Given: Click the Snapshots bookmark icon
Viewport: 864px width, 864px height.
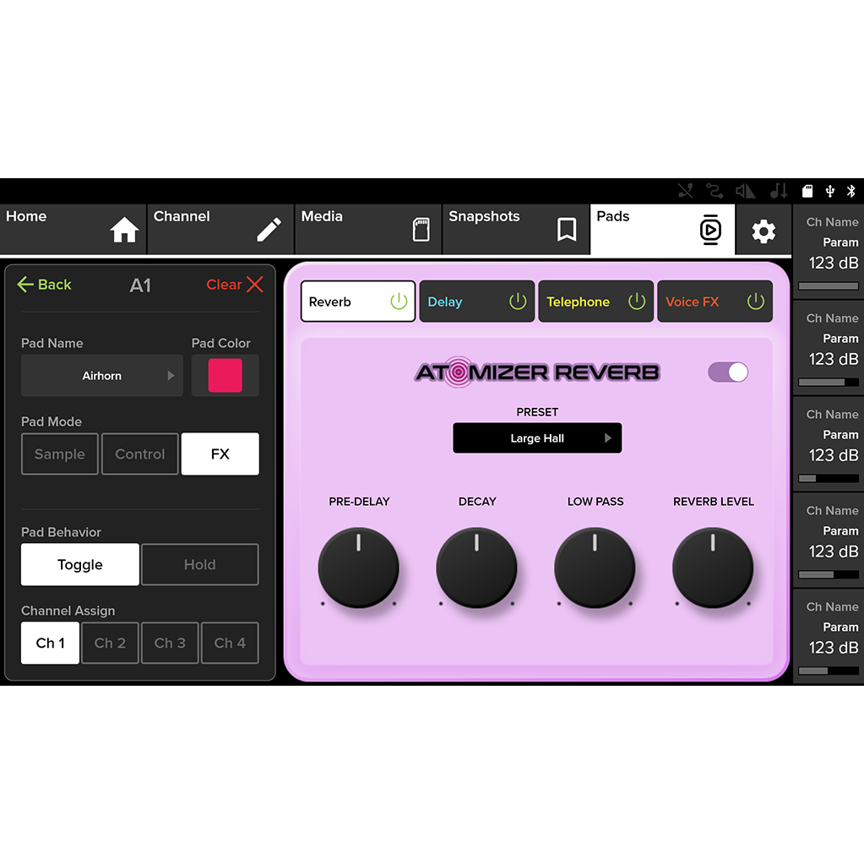Looking at the screenshot, I should pyautogui.click(x=564, y=229).
